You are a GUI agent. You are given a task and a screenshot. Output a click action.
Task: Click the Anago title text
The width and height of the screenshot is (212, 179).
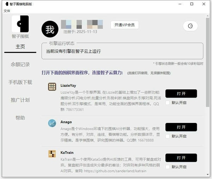(66, 122)
